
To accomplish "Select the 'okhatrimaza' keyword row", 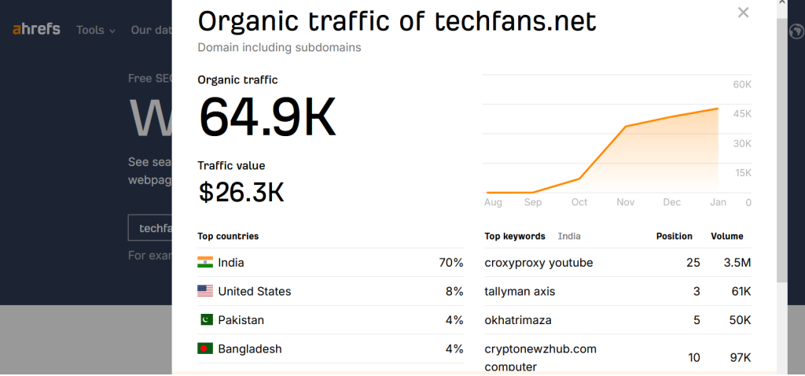I will coord(618,320).
